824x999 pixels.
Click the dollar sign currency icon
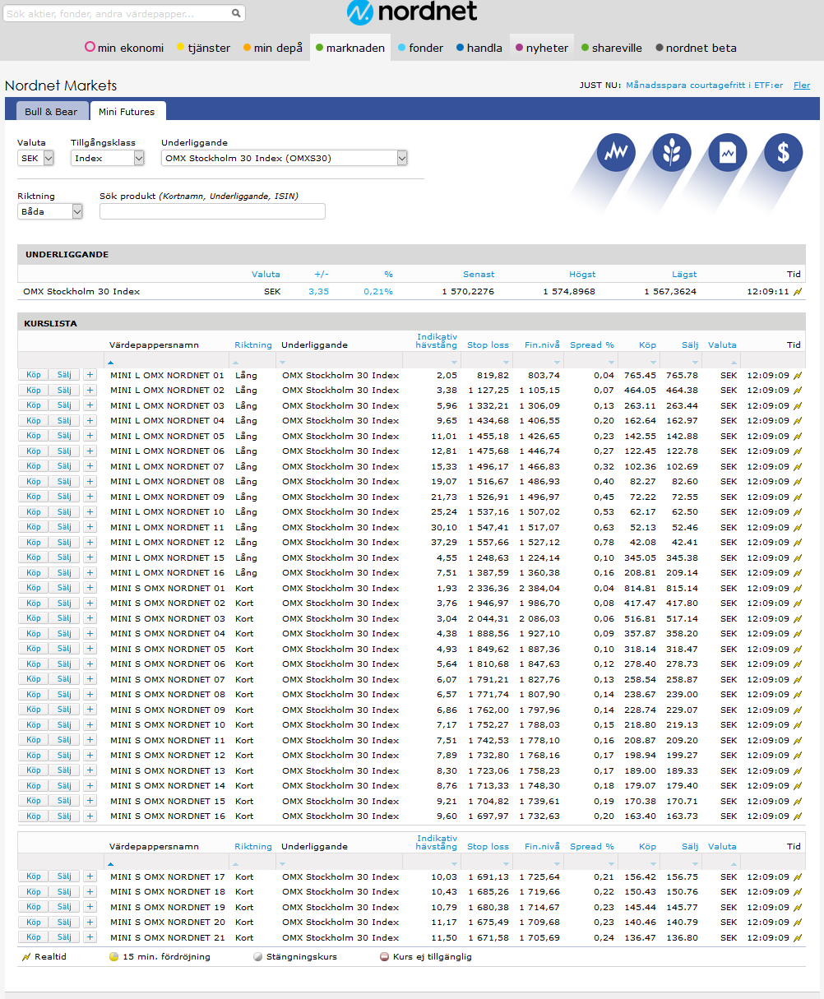pyautogui.click(x=783, y=152)
